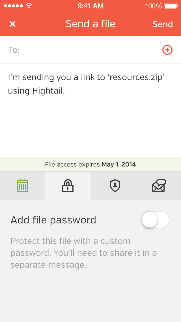This screenshot has height=322, width=181.
Task: Tap the add recipient plus icon
Action: (x=167, y=50)
